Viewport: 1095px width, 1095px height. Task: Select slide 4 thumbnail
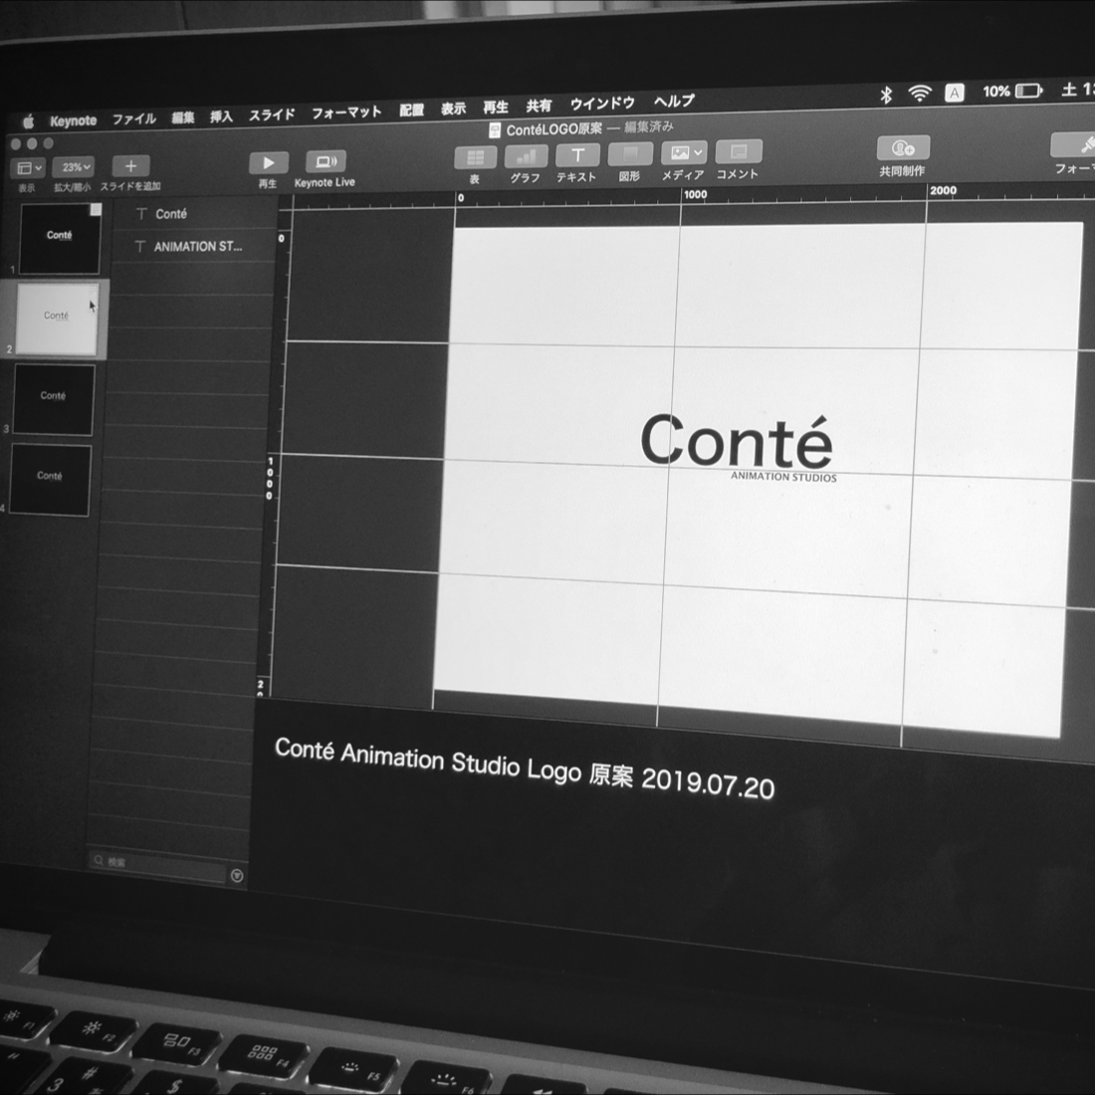[51, 480]
